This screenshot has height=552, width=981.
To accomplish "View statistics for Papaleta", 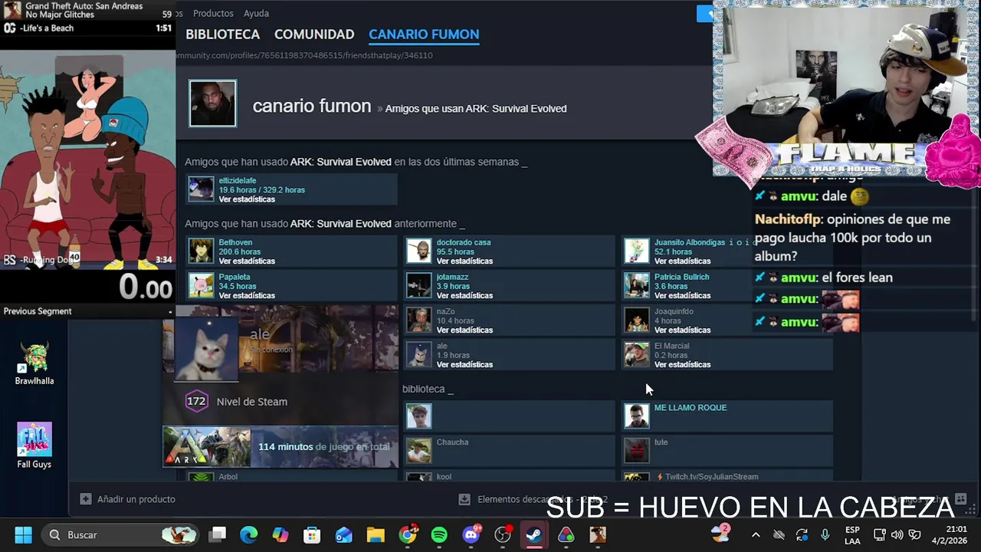I will coord(247,295).
